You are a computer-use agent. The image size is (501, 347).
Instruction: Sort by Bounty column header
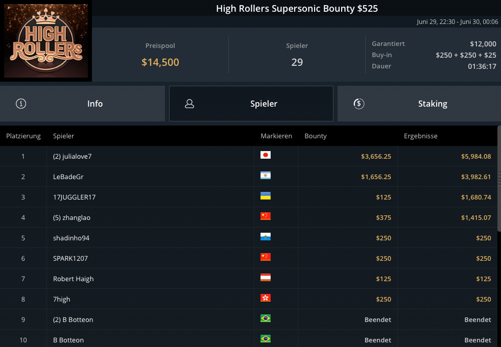315,136
